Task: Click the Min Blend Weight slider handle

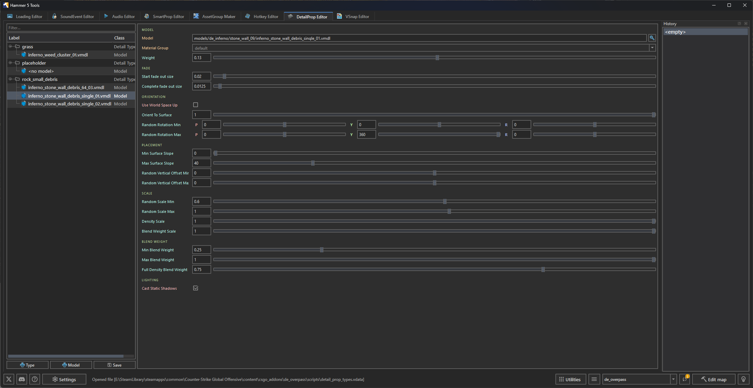Action: click(x=322, y=250)
